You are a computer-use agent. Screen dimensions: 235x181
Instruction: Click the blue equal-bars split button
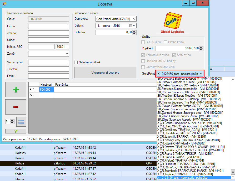(x=21, y=122)
